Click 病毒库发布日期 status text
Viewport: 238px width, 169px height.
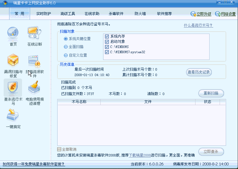point(201,164)
